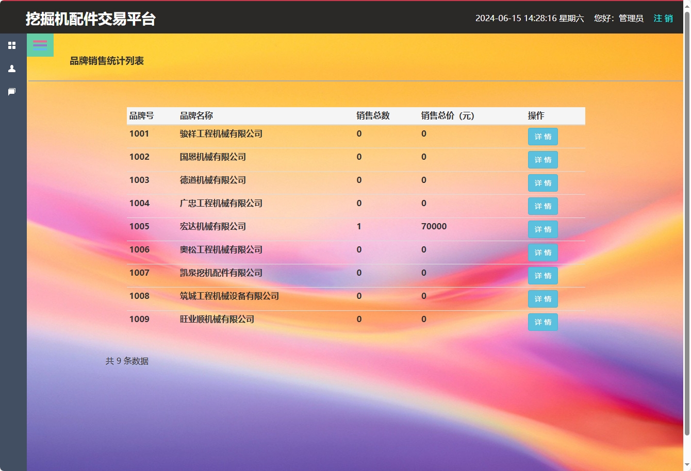
Task: Click the 注销 logout link
Action: 663,18
